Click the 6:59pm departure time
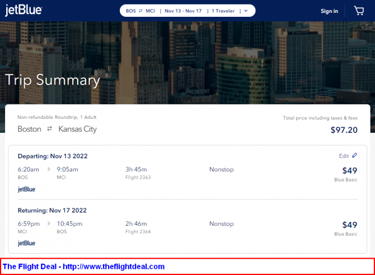The width and height of the screenshot is (375, 275). pos(29,224)
